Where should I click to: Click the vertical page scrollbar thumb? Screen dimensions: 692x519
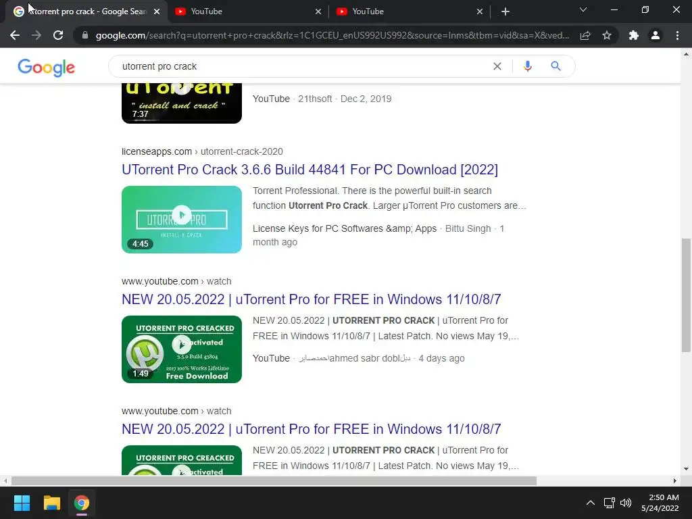[686, 295]
